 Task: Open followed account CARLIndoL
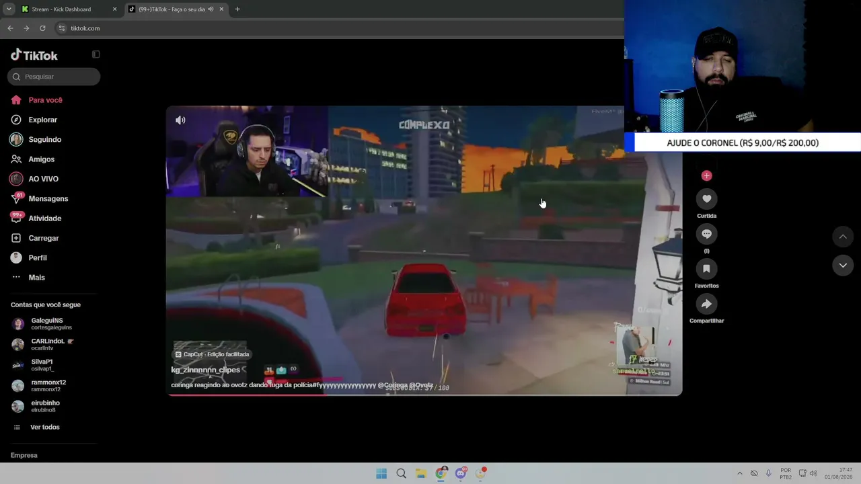(43, 344)
